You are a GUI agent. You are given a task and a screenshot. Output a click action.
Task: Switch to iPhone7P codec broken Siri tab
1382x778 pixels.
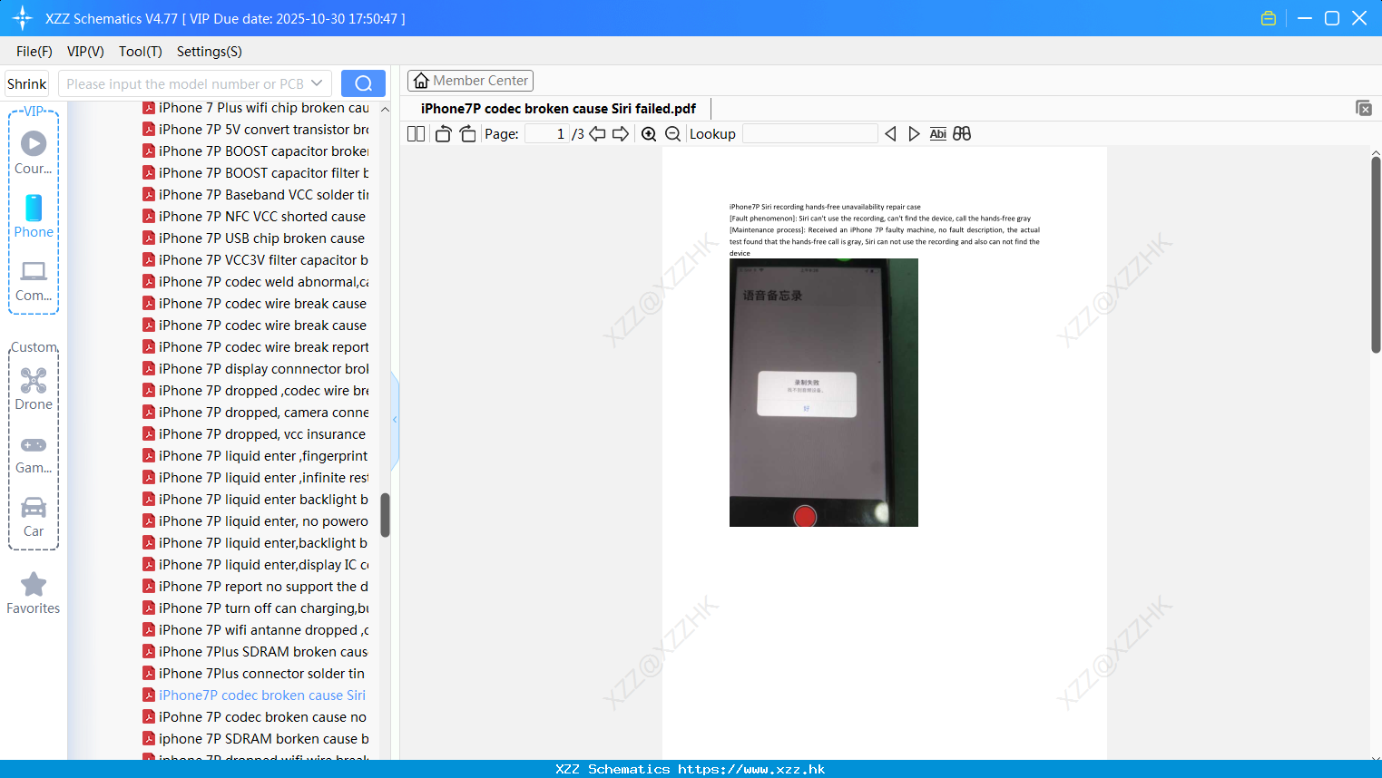pos(558,109)
